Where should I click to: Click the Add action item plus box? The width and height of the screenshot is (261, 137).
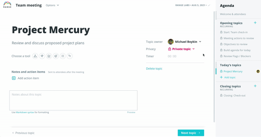click(14, 78)
